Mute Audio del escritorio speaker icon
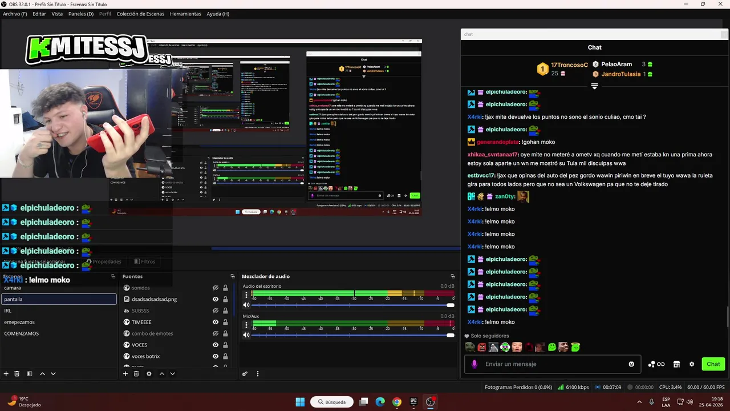Screen dimensions: 730x411 tap(246, 305)
